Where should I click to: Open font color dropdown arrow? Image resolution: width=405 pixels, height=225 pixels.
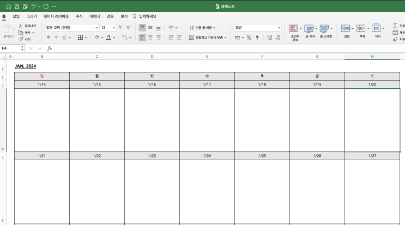coord(114,38)
